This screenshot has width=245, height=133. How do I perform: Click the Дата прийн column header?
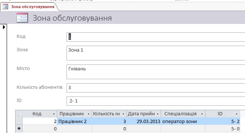144,114
